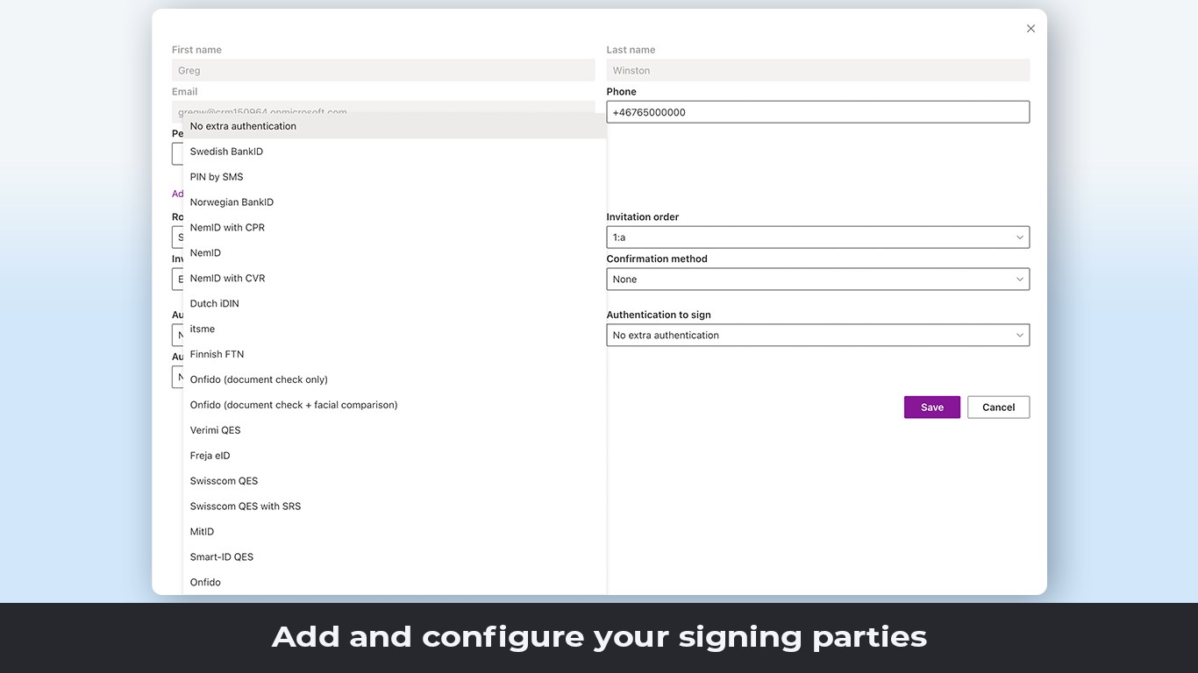Choose Onfido (document check only)
Screen dimensions: 1198x673
click(x=259, y=380)
